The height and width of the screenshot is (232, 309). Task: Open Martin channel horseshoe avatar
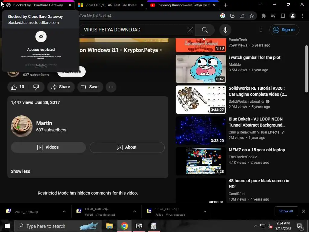[x=22, y=126]
